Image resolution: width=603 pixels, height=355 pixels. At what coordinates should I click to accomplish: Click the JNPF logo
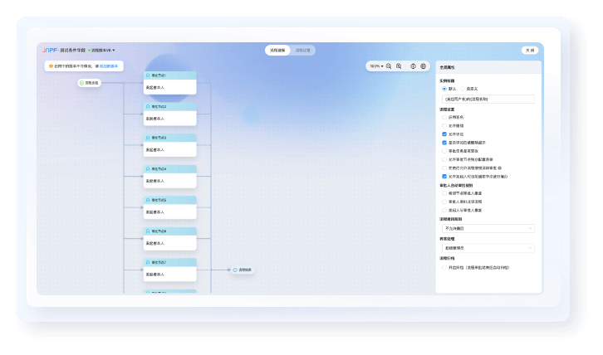tap(50, 51)
